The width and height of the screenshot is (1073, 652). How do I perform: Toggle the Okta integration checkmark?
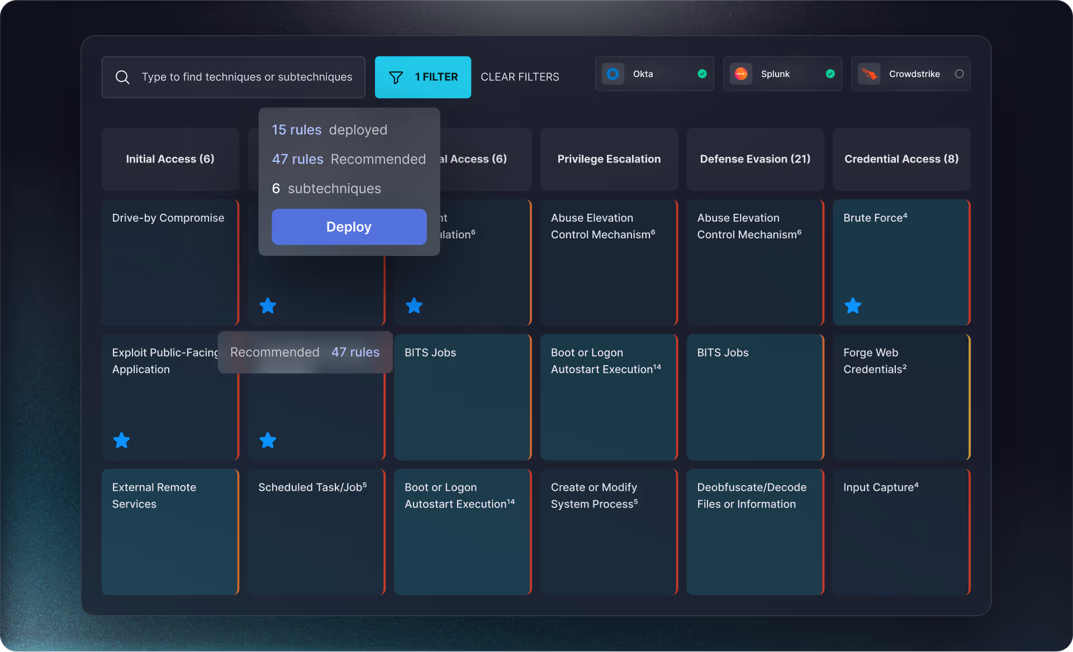pos(702,74)
